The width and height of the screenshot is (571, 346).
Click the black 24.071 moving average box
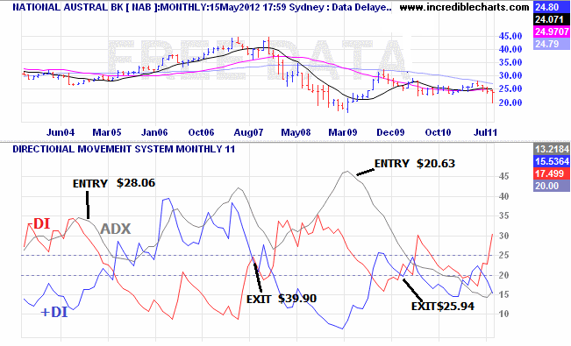[x=552, y=19]
